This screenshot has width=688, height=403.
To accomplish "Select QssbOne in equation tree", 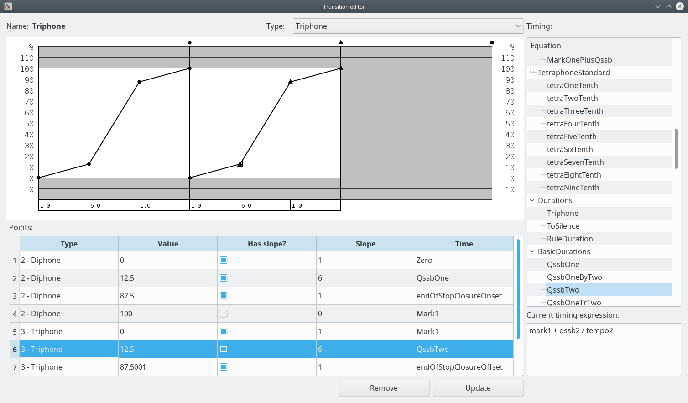I will (563, 264).
